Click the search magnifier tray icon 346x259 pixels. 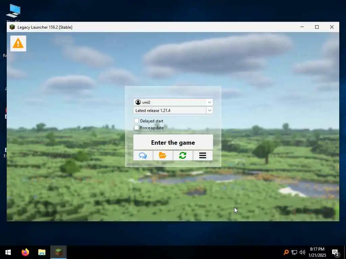286,252
